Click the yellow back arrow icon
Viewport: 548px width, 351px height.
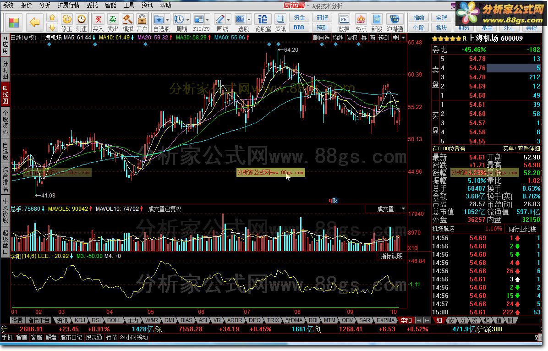(x=35, y=23)
